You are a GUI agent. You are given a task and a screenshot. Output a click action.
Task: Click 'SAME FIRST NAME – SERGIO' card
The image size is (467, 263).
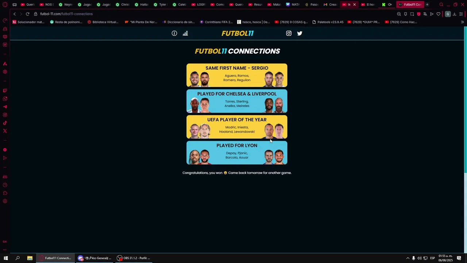[x=237, y=75]
